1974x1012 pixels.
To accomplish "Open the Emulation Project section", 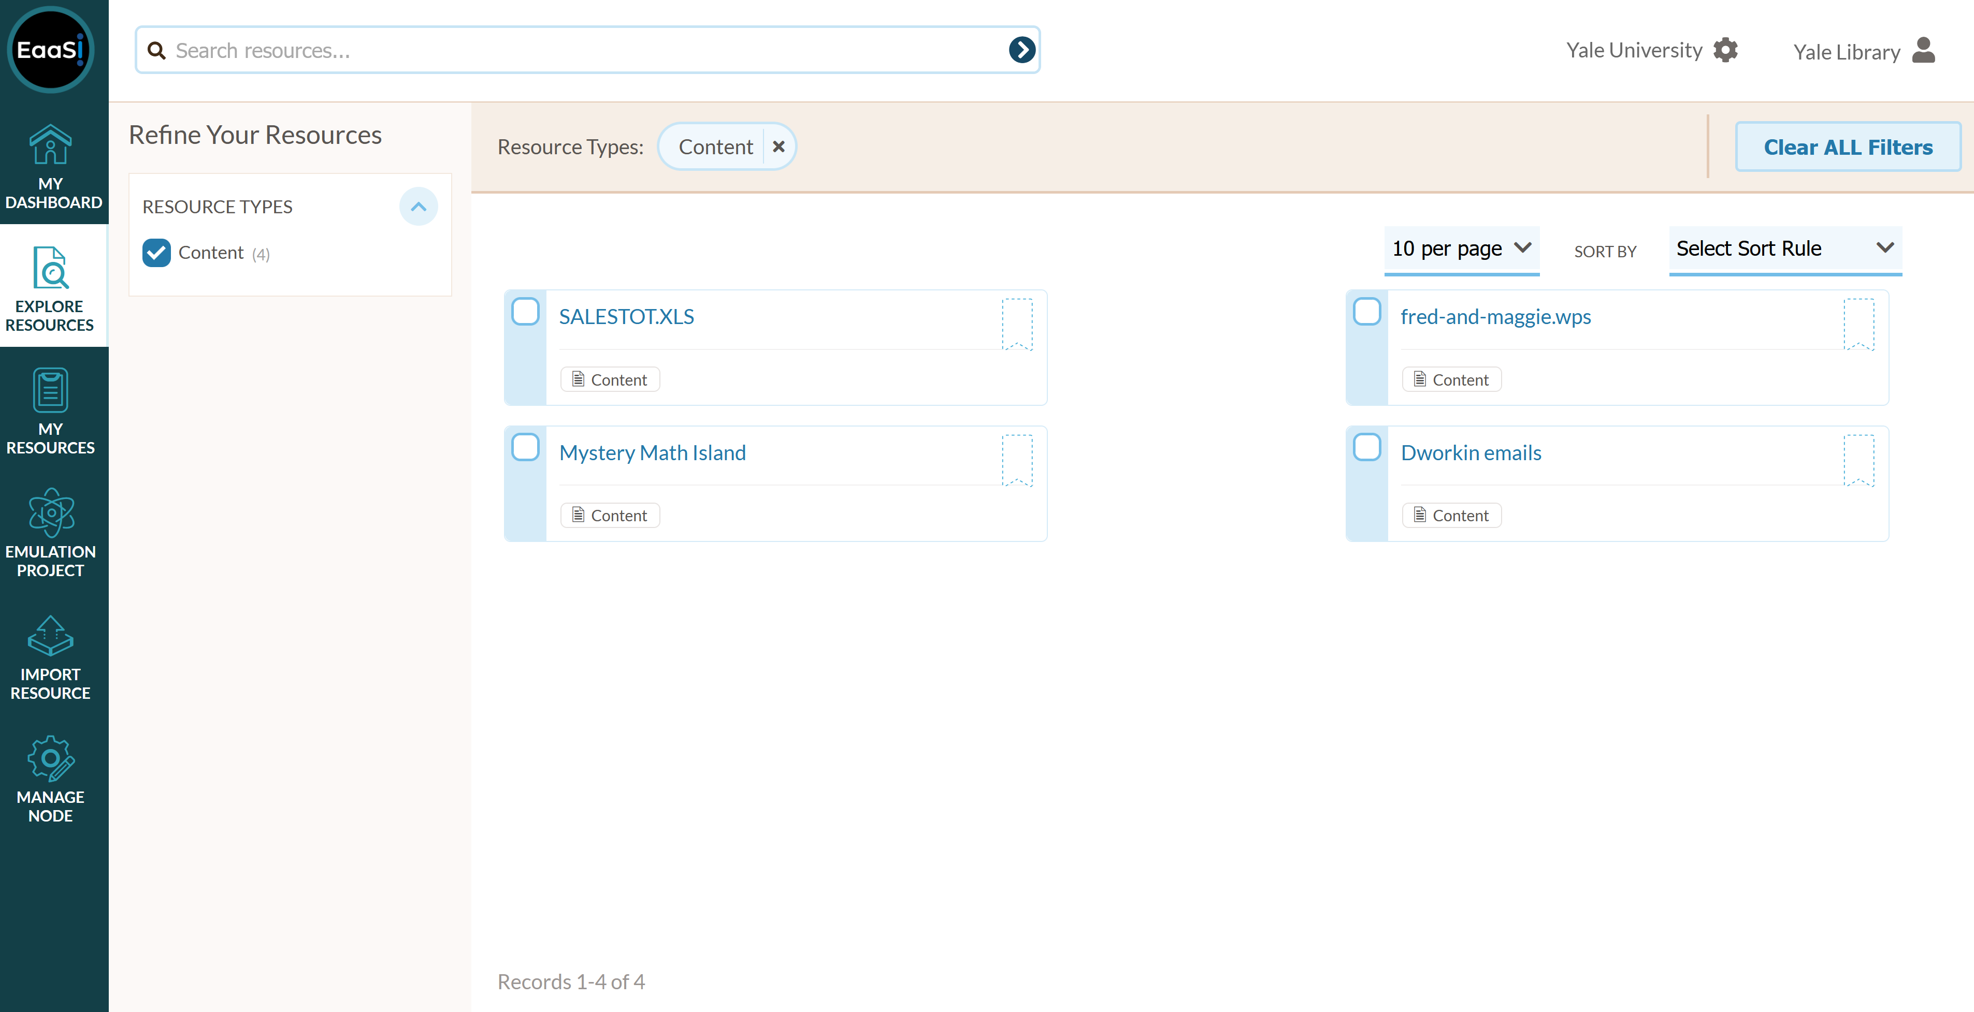I will click(x=51, y=533).
